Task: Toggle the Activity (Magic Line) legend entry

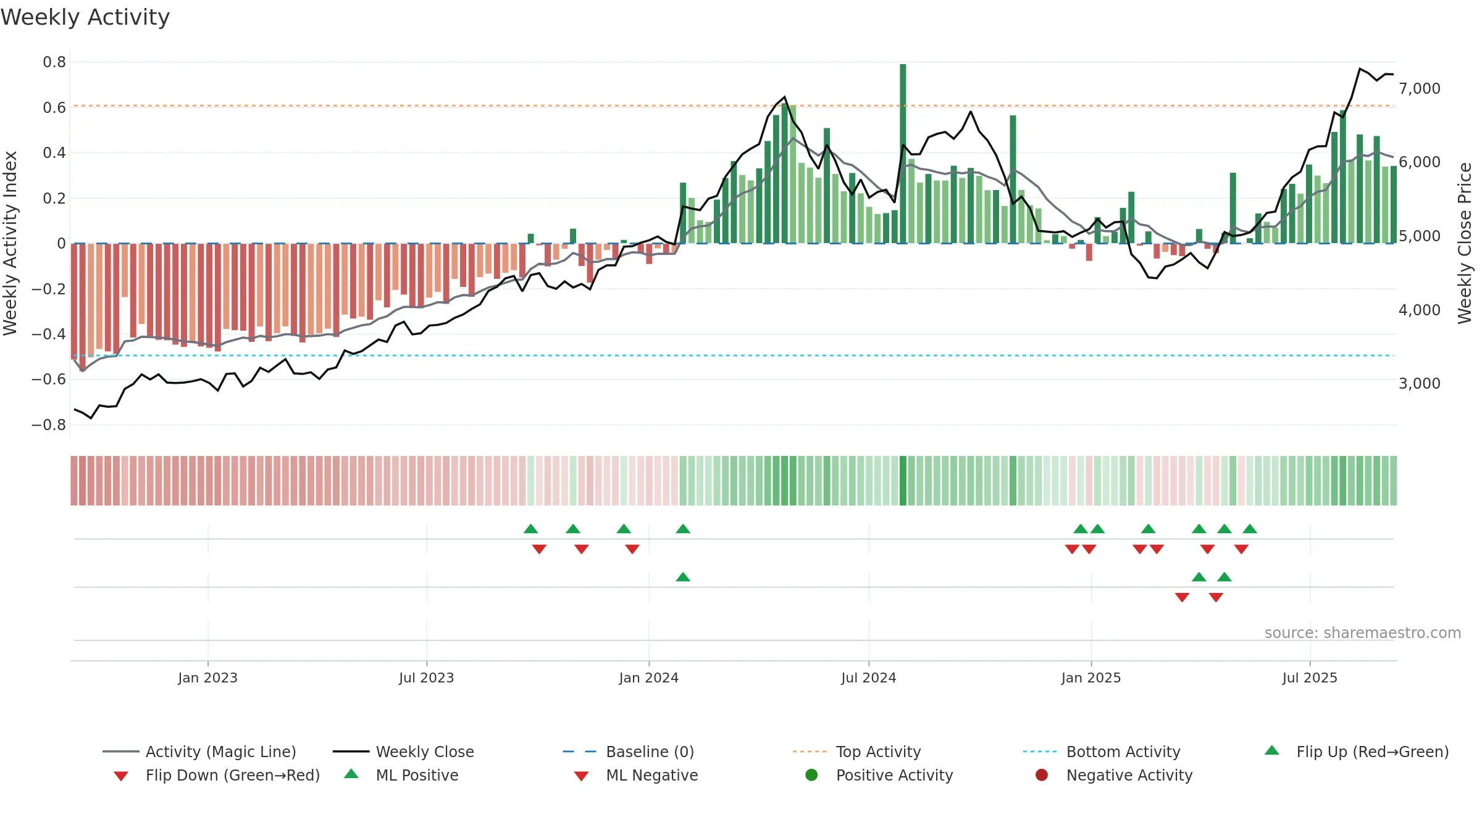Action: (x=199, y=752)
